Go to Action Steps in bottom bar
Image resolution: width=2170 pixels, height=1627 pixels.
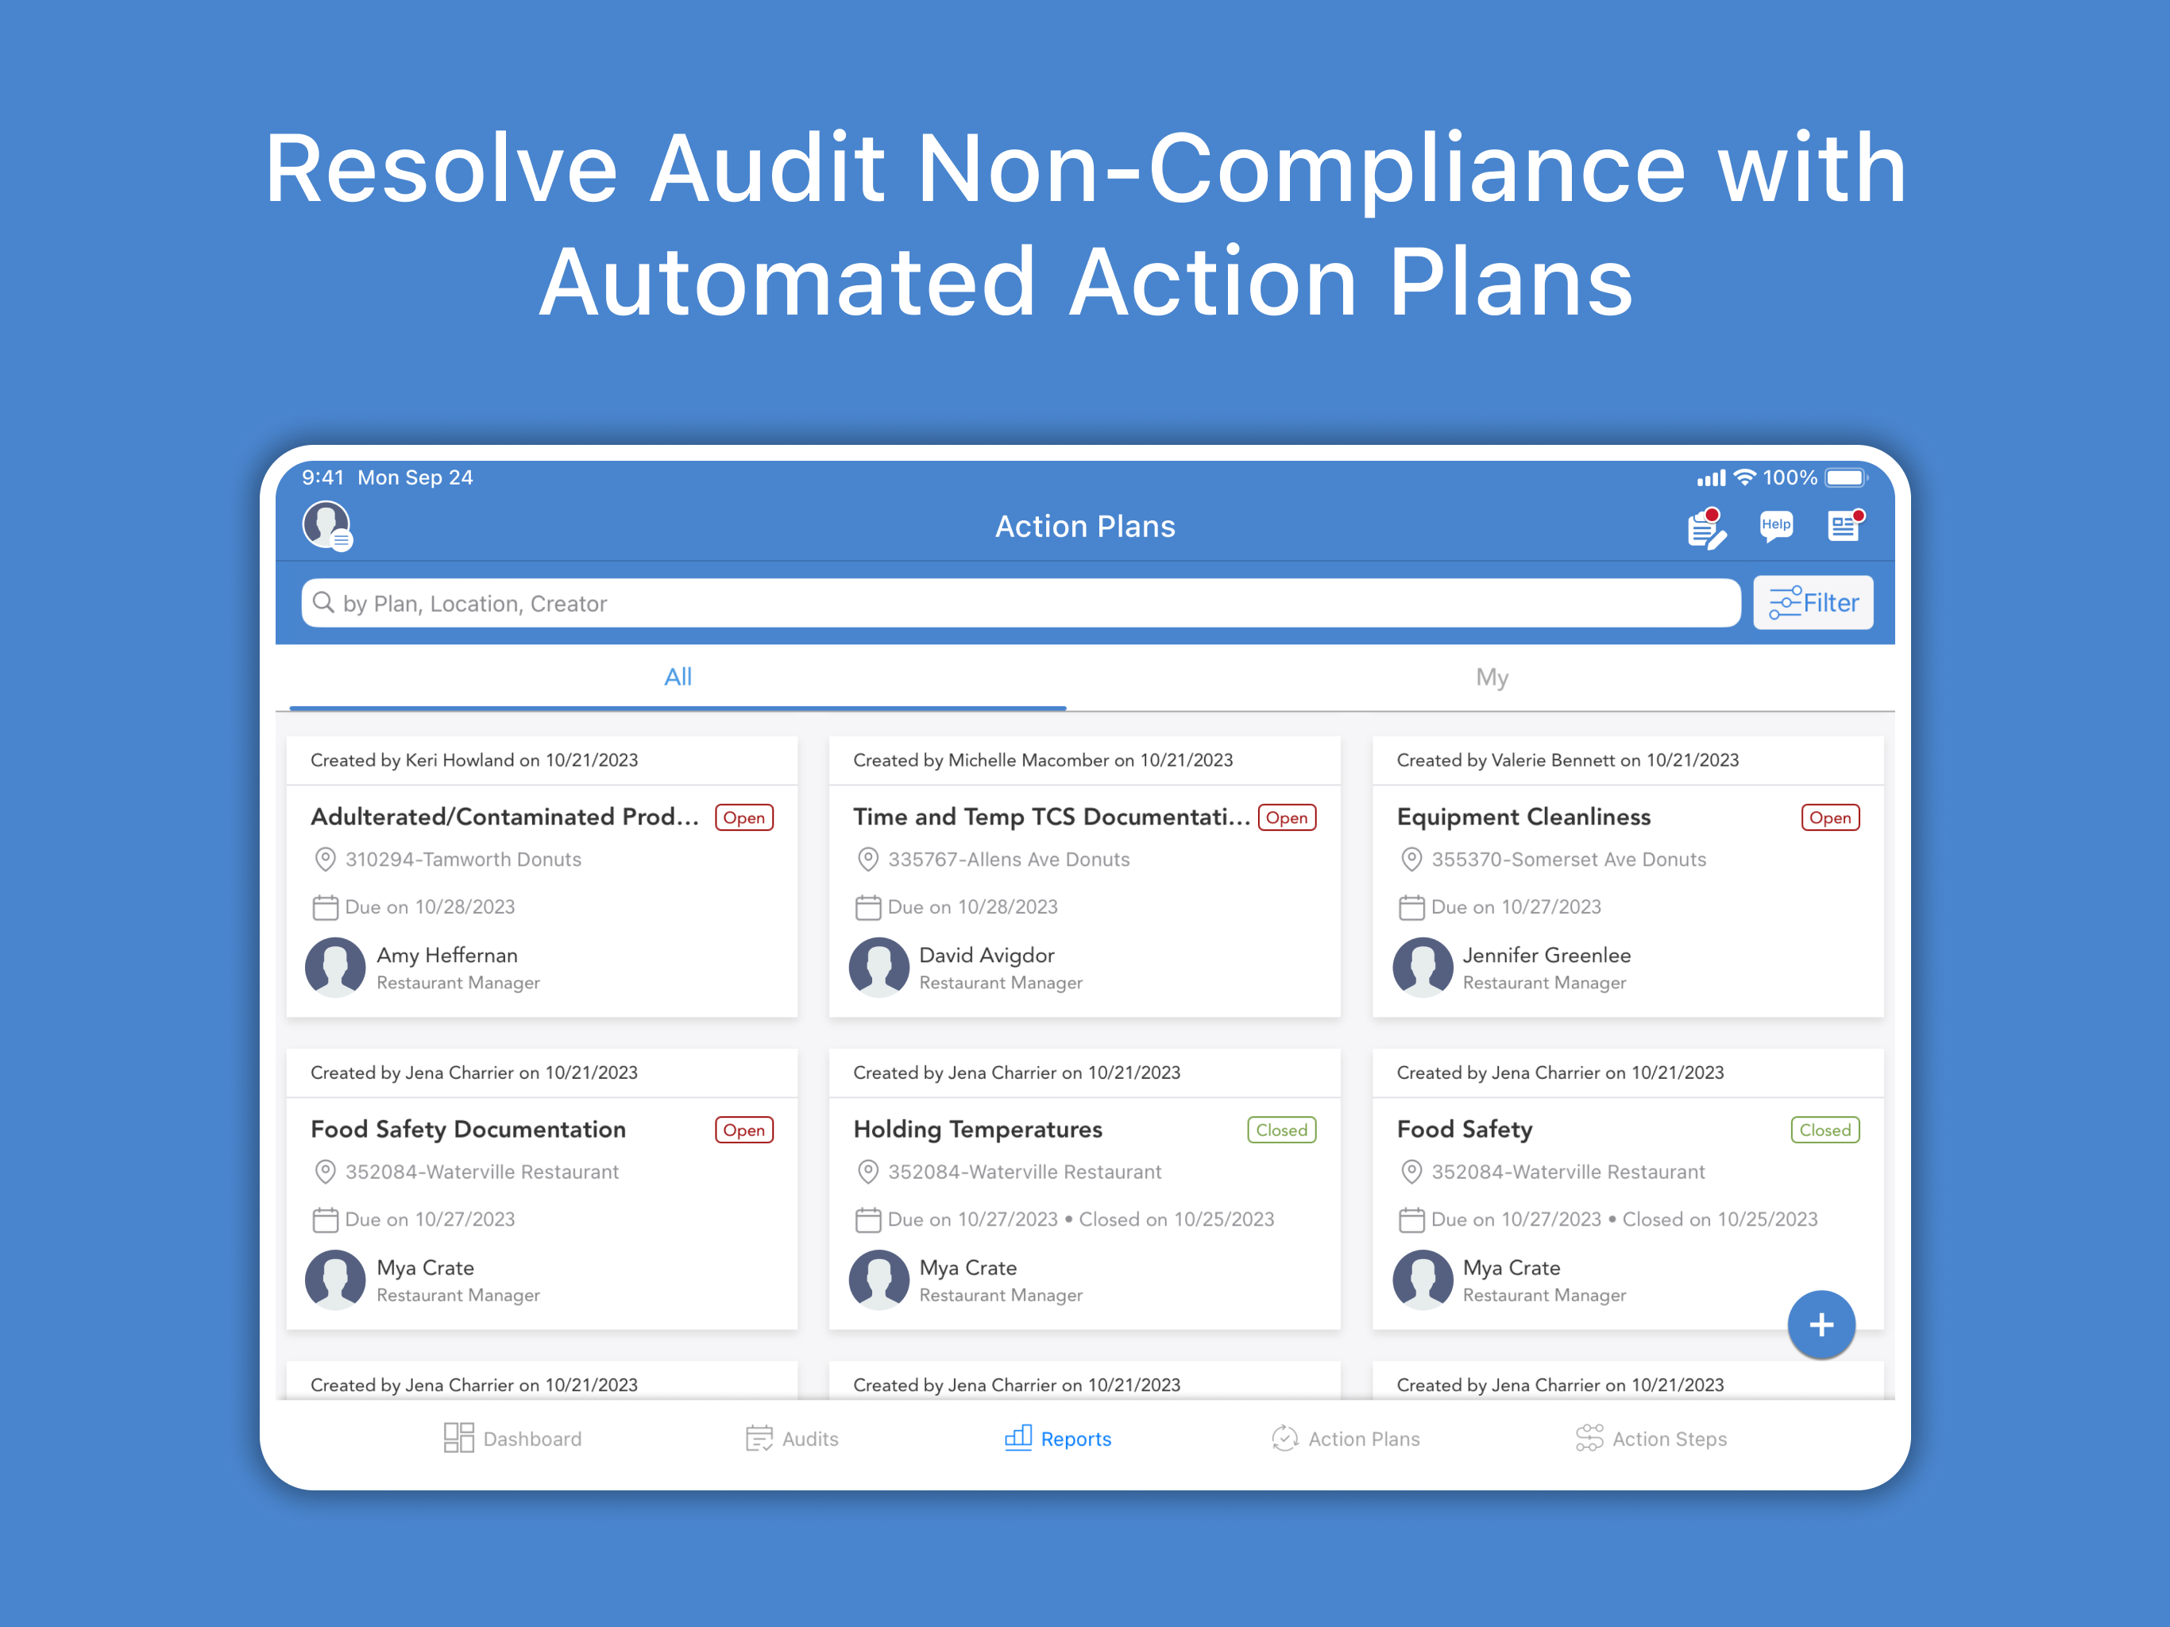click(1651, 1439)
